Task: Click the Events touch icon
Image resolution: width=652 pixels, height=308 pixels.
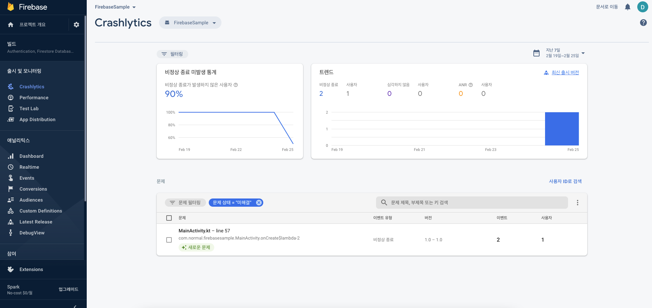Action: point(11,178)
